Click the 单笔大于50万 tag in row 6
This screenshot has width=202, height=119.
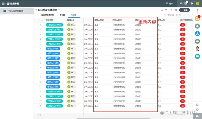tap(53, 49)
